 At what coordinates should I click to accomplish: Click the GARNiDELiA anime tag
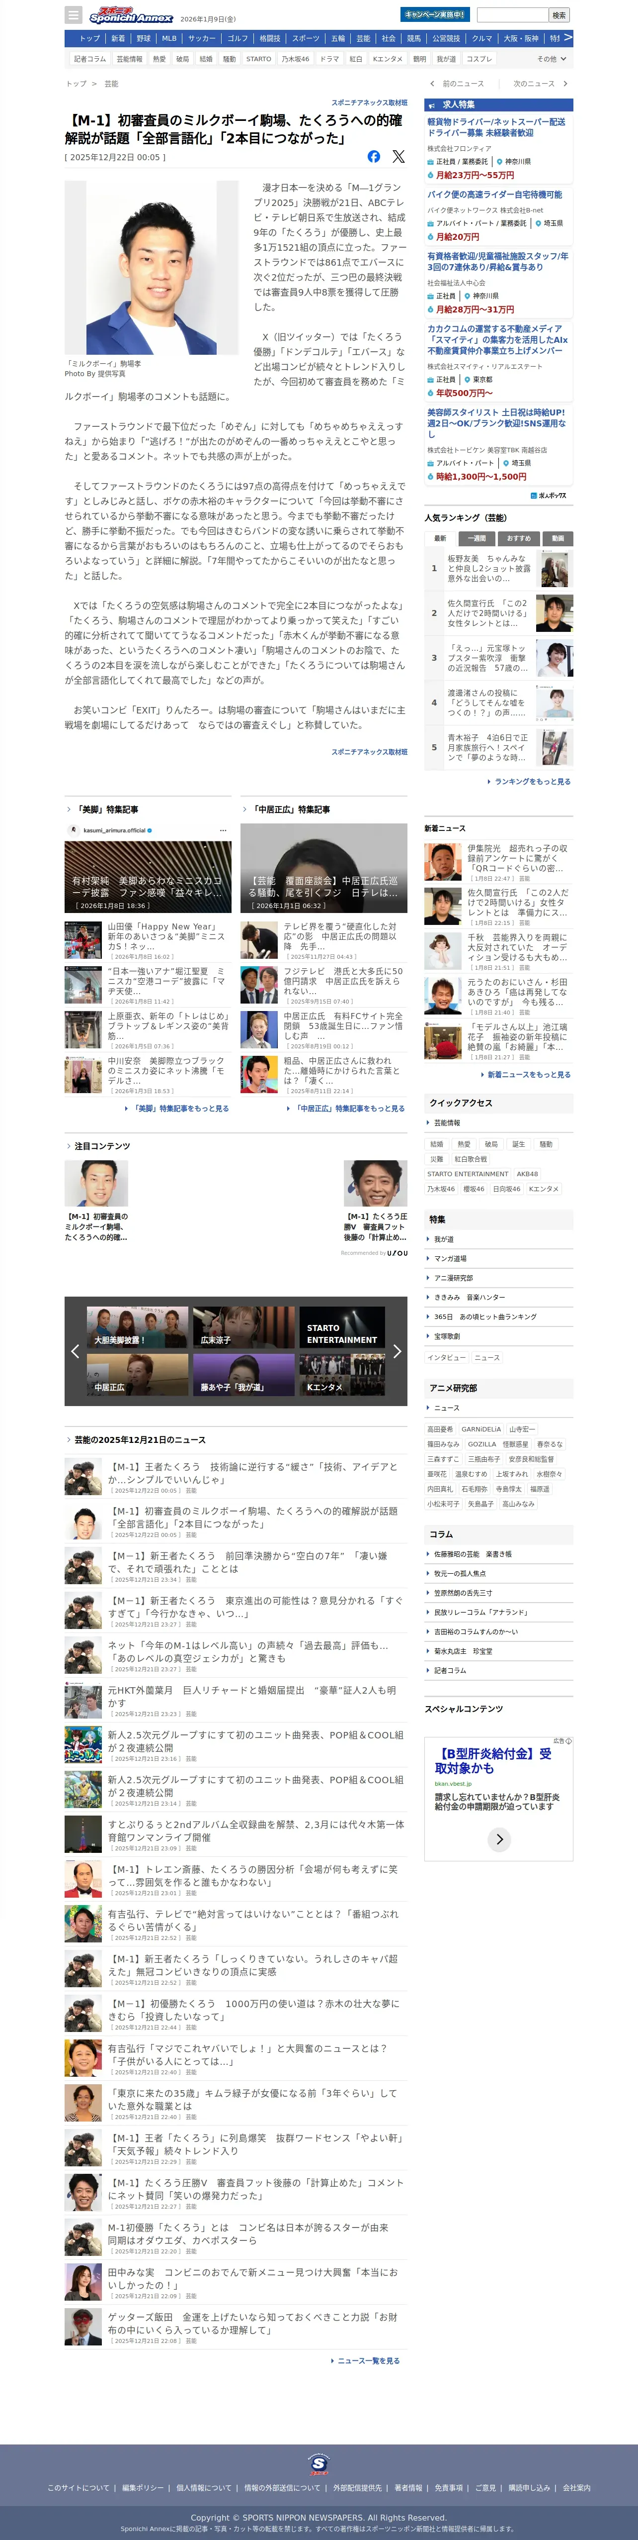pos(481,1429)
